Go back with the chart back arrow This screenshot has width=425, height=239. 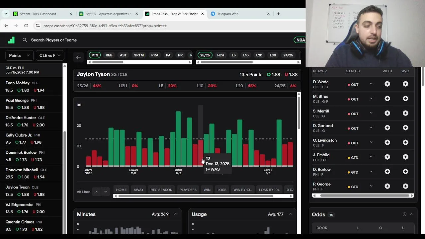[x=78, y=57]
